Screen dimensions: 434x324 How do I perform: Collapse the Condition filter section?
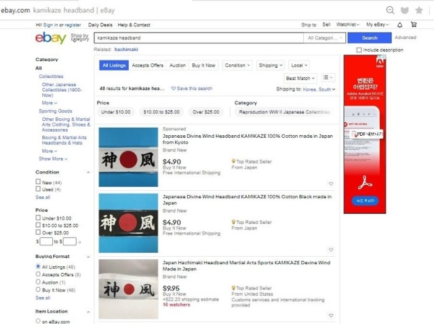click(x=88, y=173)
